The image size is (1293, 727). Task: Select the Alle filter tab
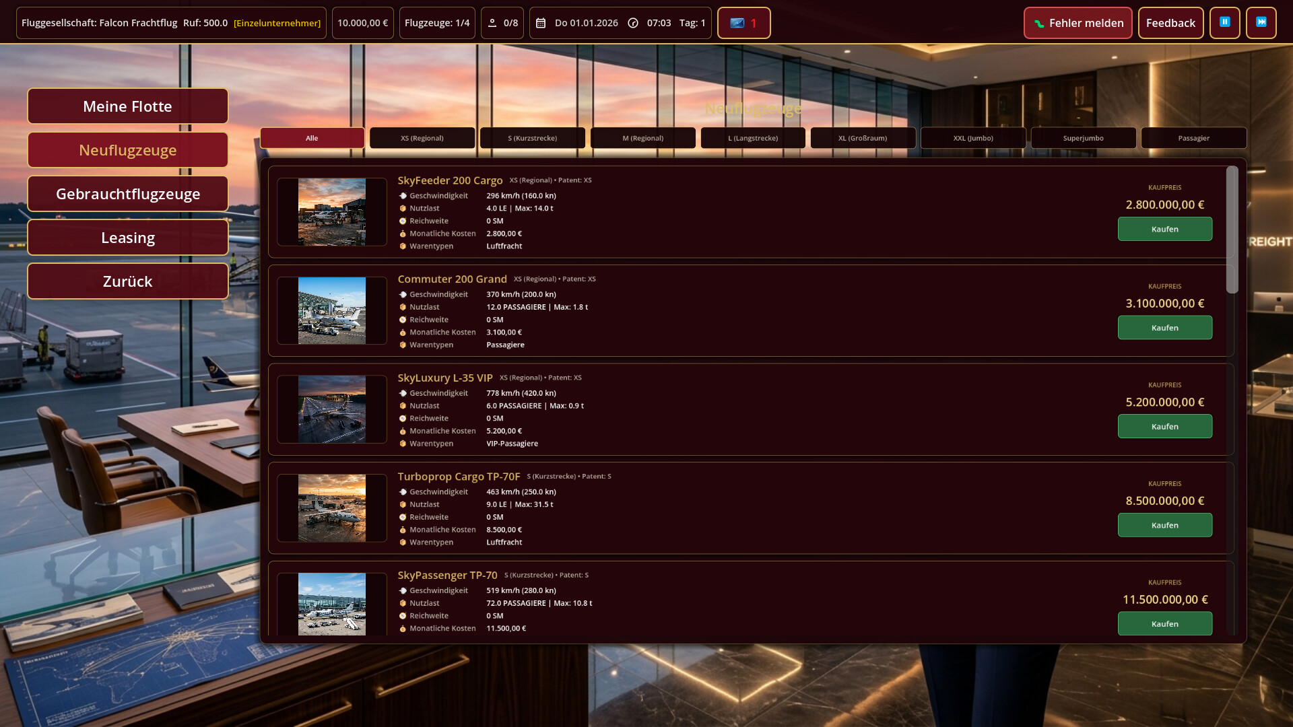point(312,138)
